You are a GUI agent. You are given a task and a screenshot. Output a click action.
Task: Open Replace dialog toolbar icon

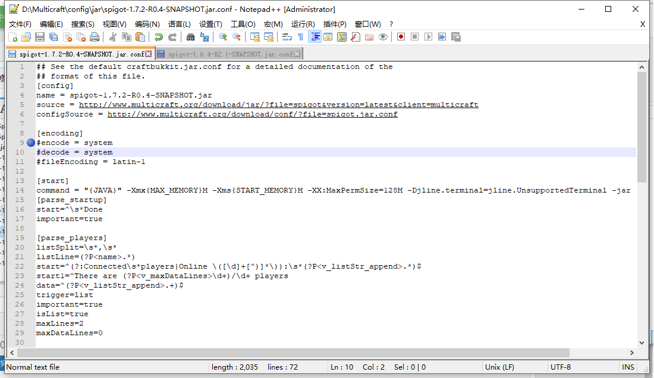click(205, 37)
